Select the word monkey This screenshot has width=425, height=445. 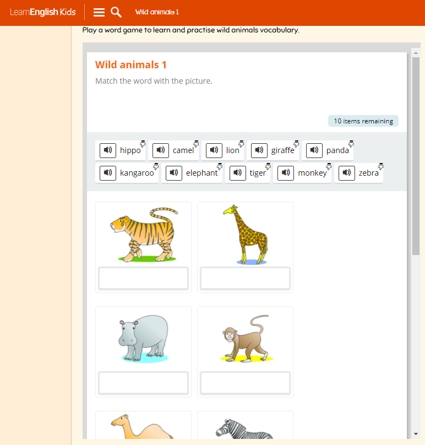point(312,173)
